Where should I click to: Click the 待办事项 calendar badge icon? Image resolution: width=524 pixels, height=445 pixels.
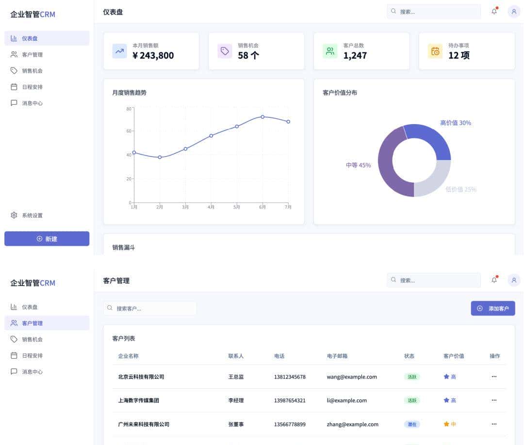tap(435, 50)
